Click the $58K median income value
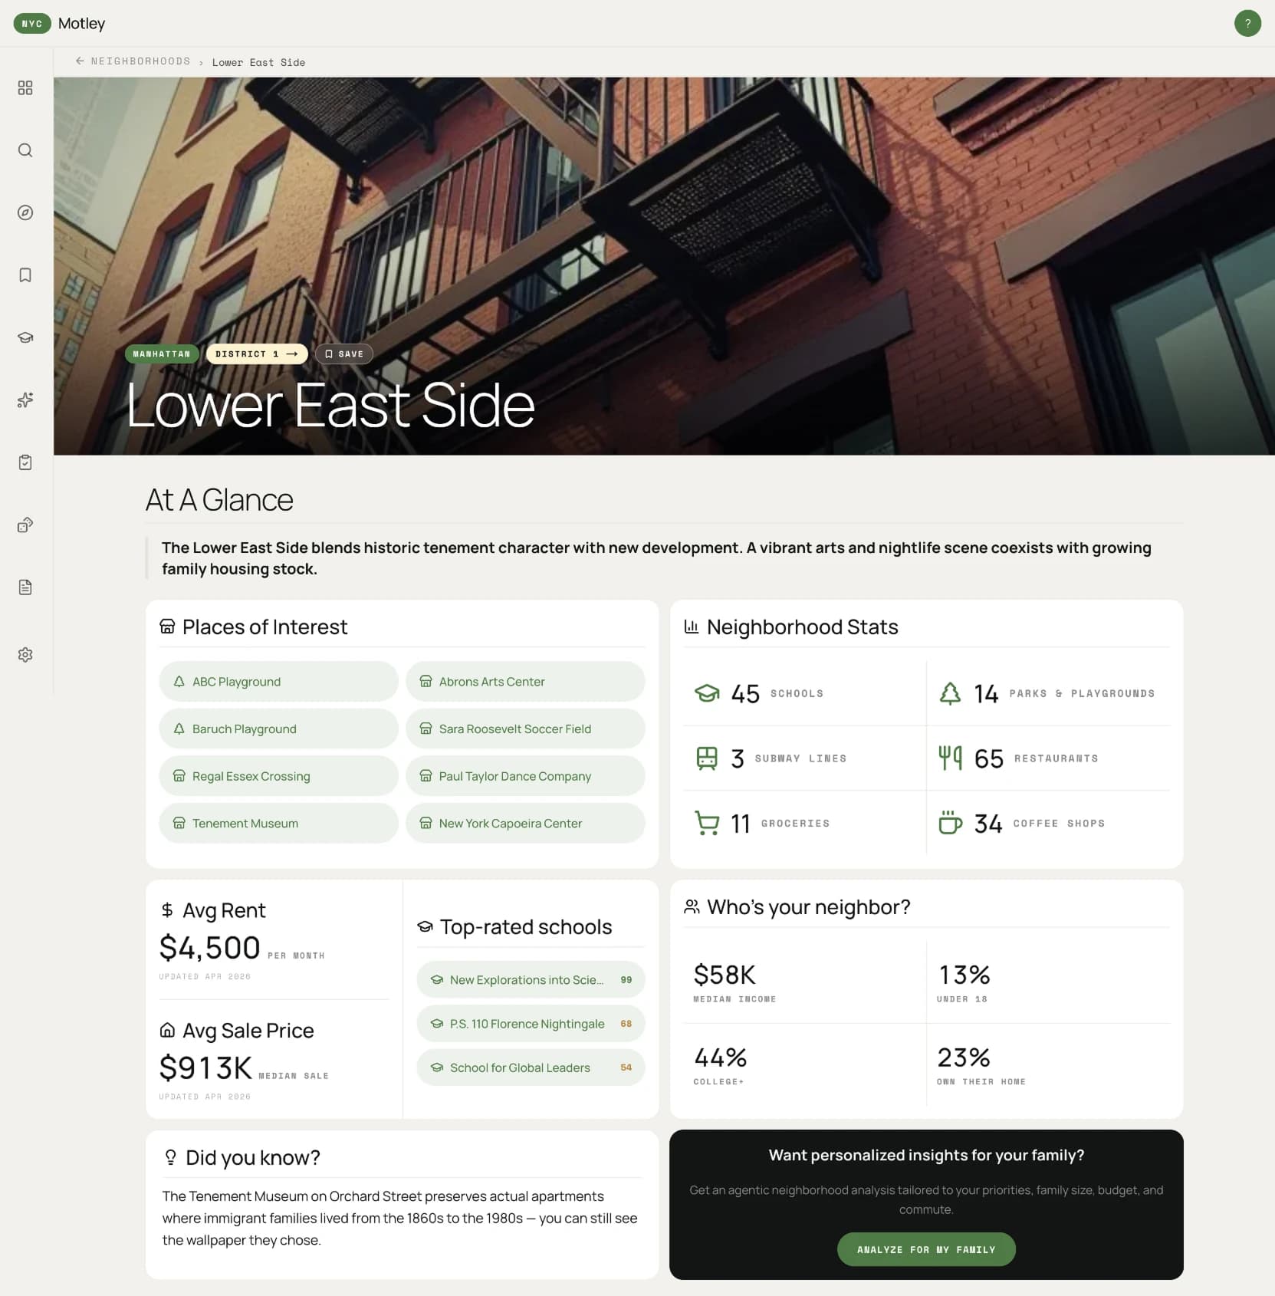The height and width of the screenshot is (1296, 1275). pyautogui.click(x=725, y=975)
